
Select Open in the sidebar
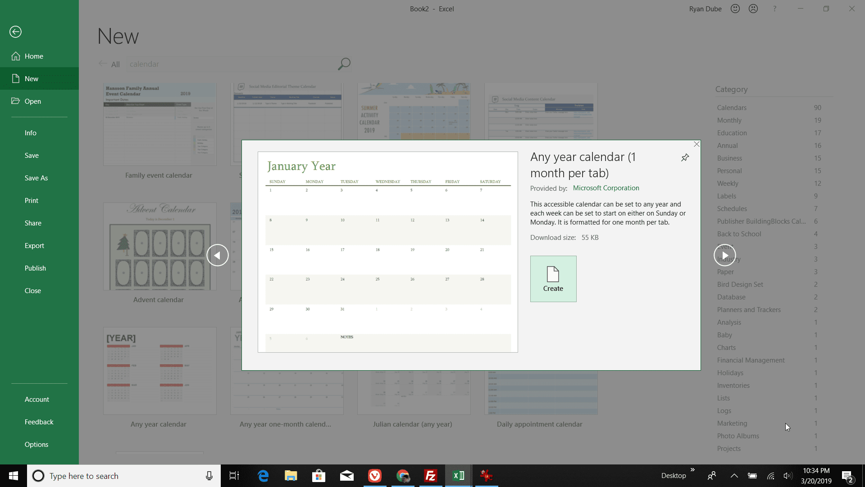pos(39,101)
